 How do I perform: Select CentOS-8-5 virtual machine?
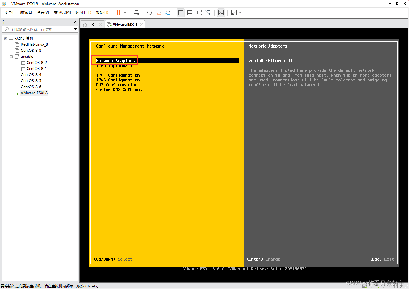coord(31,81)
